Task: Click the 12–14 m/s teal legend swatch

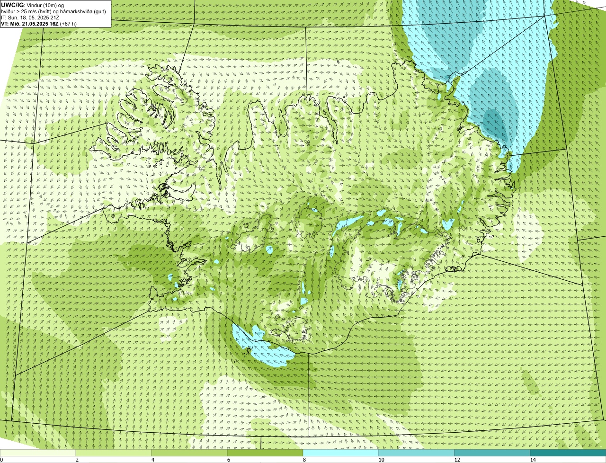Action: [x=492, y=453]
